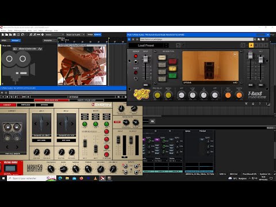Click the video track filmstrip icon
Screen dimensions: 276x207
[15, 49]
